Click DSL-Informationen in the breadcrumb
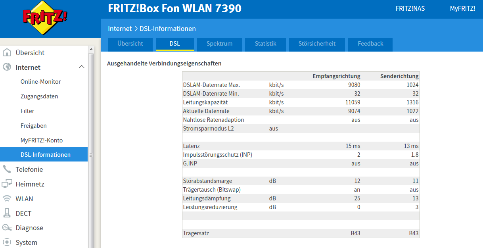Screen dimensions: 483x248 click(x=167, y=29)
